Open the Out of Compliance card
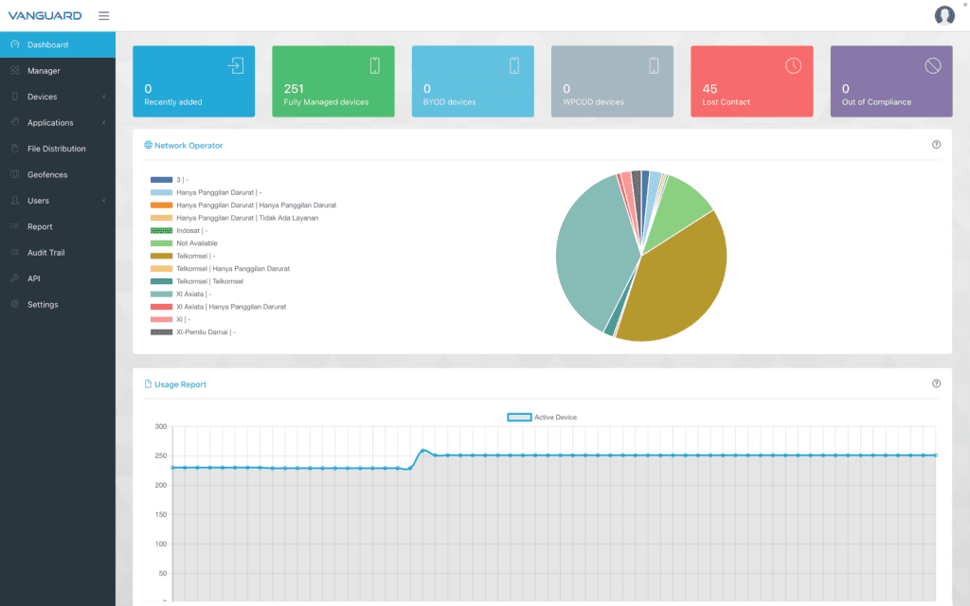Viewport: 970px width, 606px height. (891, 81)
